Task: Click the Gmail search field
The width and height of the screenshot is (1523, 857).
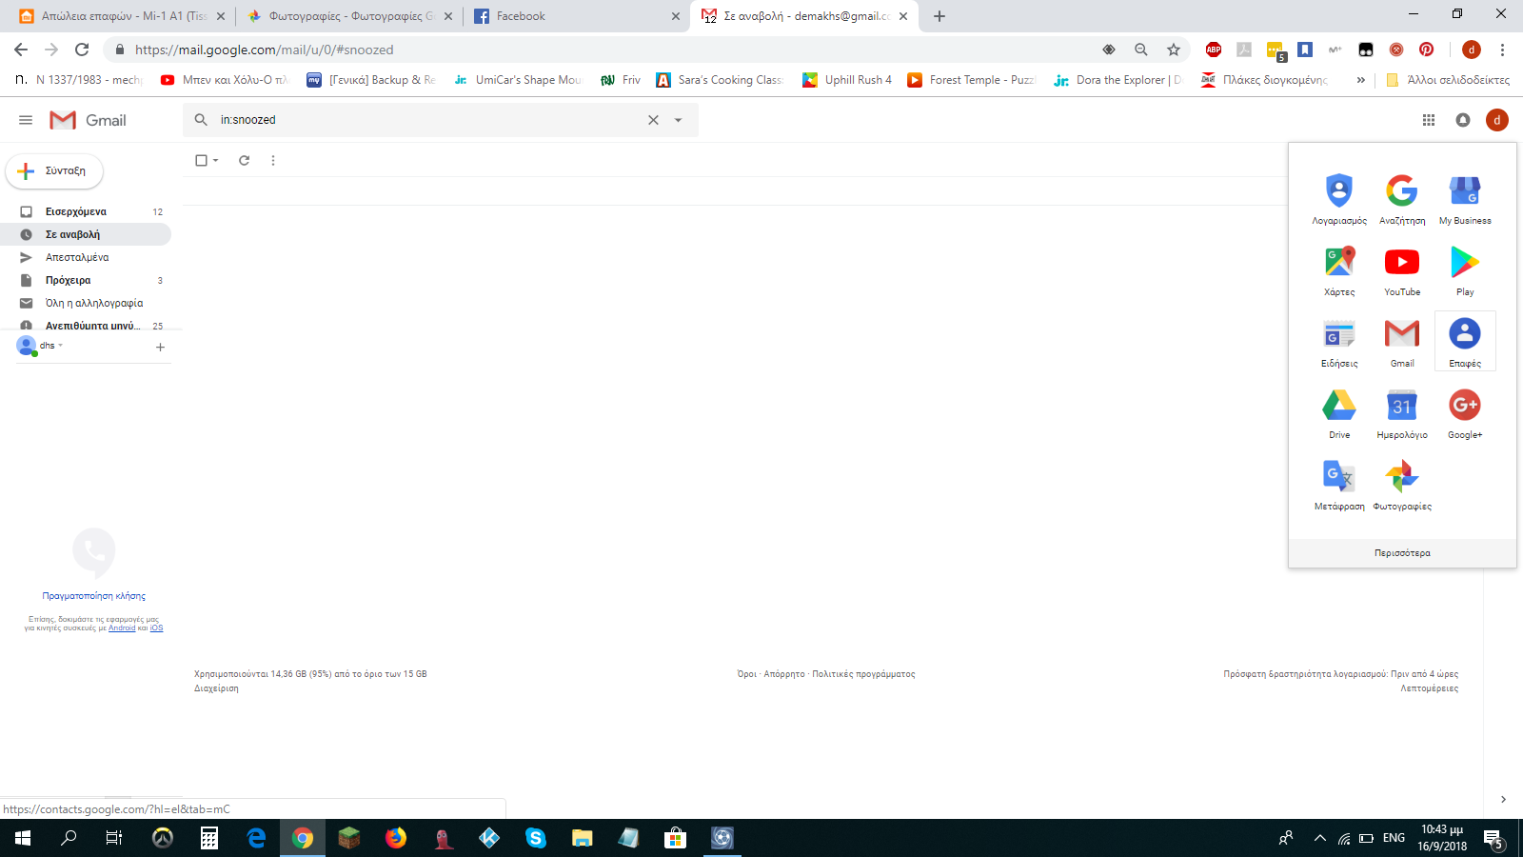Action: point(430,120)
